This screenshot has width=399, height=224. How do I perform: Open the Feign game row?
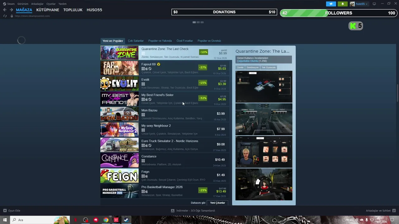pos(165,176)
